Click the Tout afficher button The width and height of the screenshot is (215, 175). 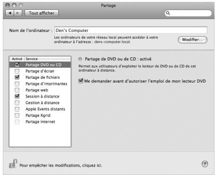click(41, 13)
